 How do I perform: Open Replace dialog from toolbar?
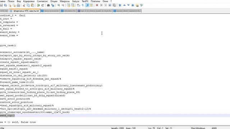tap(53, 5)
